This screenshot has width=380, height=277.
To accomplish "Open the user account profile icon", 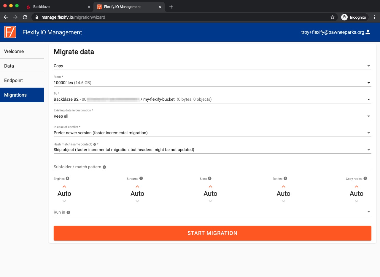I will (368, 32).
